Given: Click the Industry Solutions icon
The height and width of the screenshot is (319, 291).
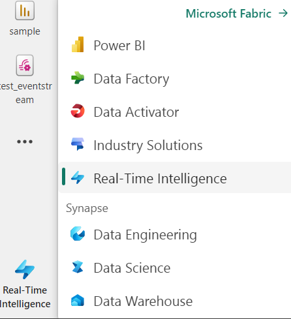Looking at the screenshot, I should pos(78,144).
